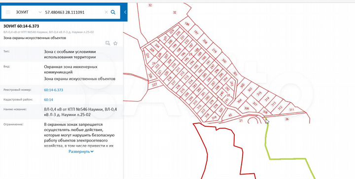Select parcel 227 on the map
Image resolution: width=355 pixels, height=179 pixels.
click(154, 85)
